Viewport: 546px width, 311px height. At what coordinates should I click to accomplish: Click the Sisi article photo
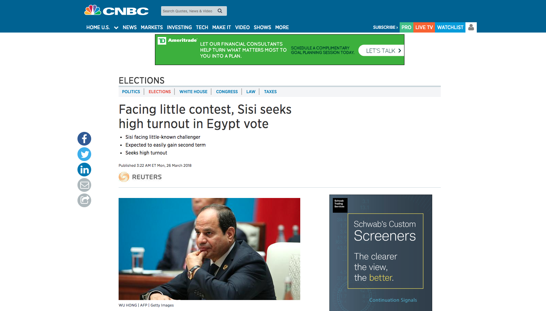coord(209,249)
